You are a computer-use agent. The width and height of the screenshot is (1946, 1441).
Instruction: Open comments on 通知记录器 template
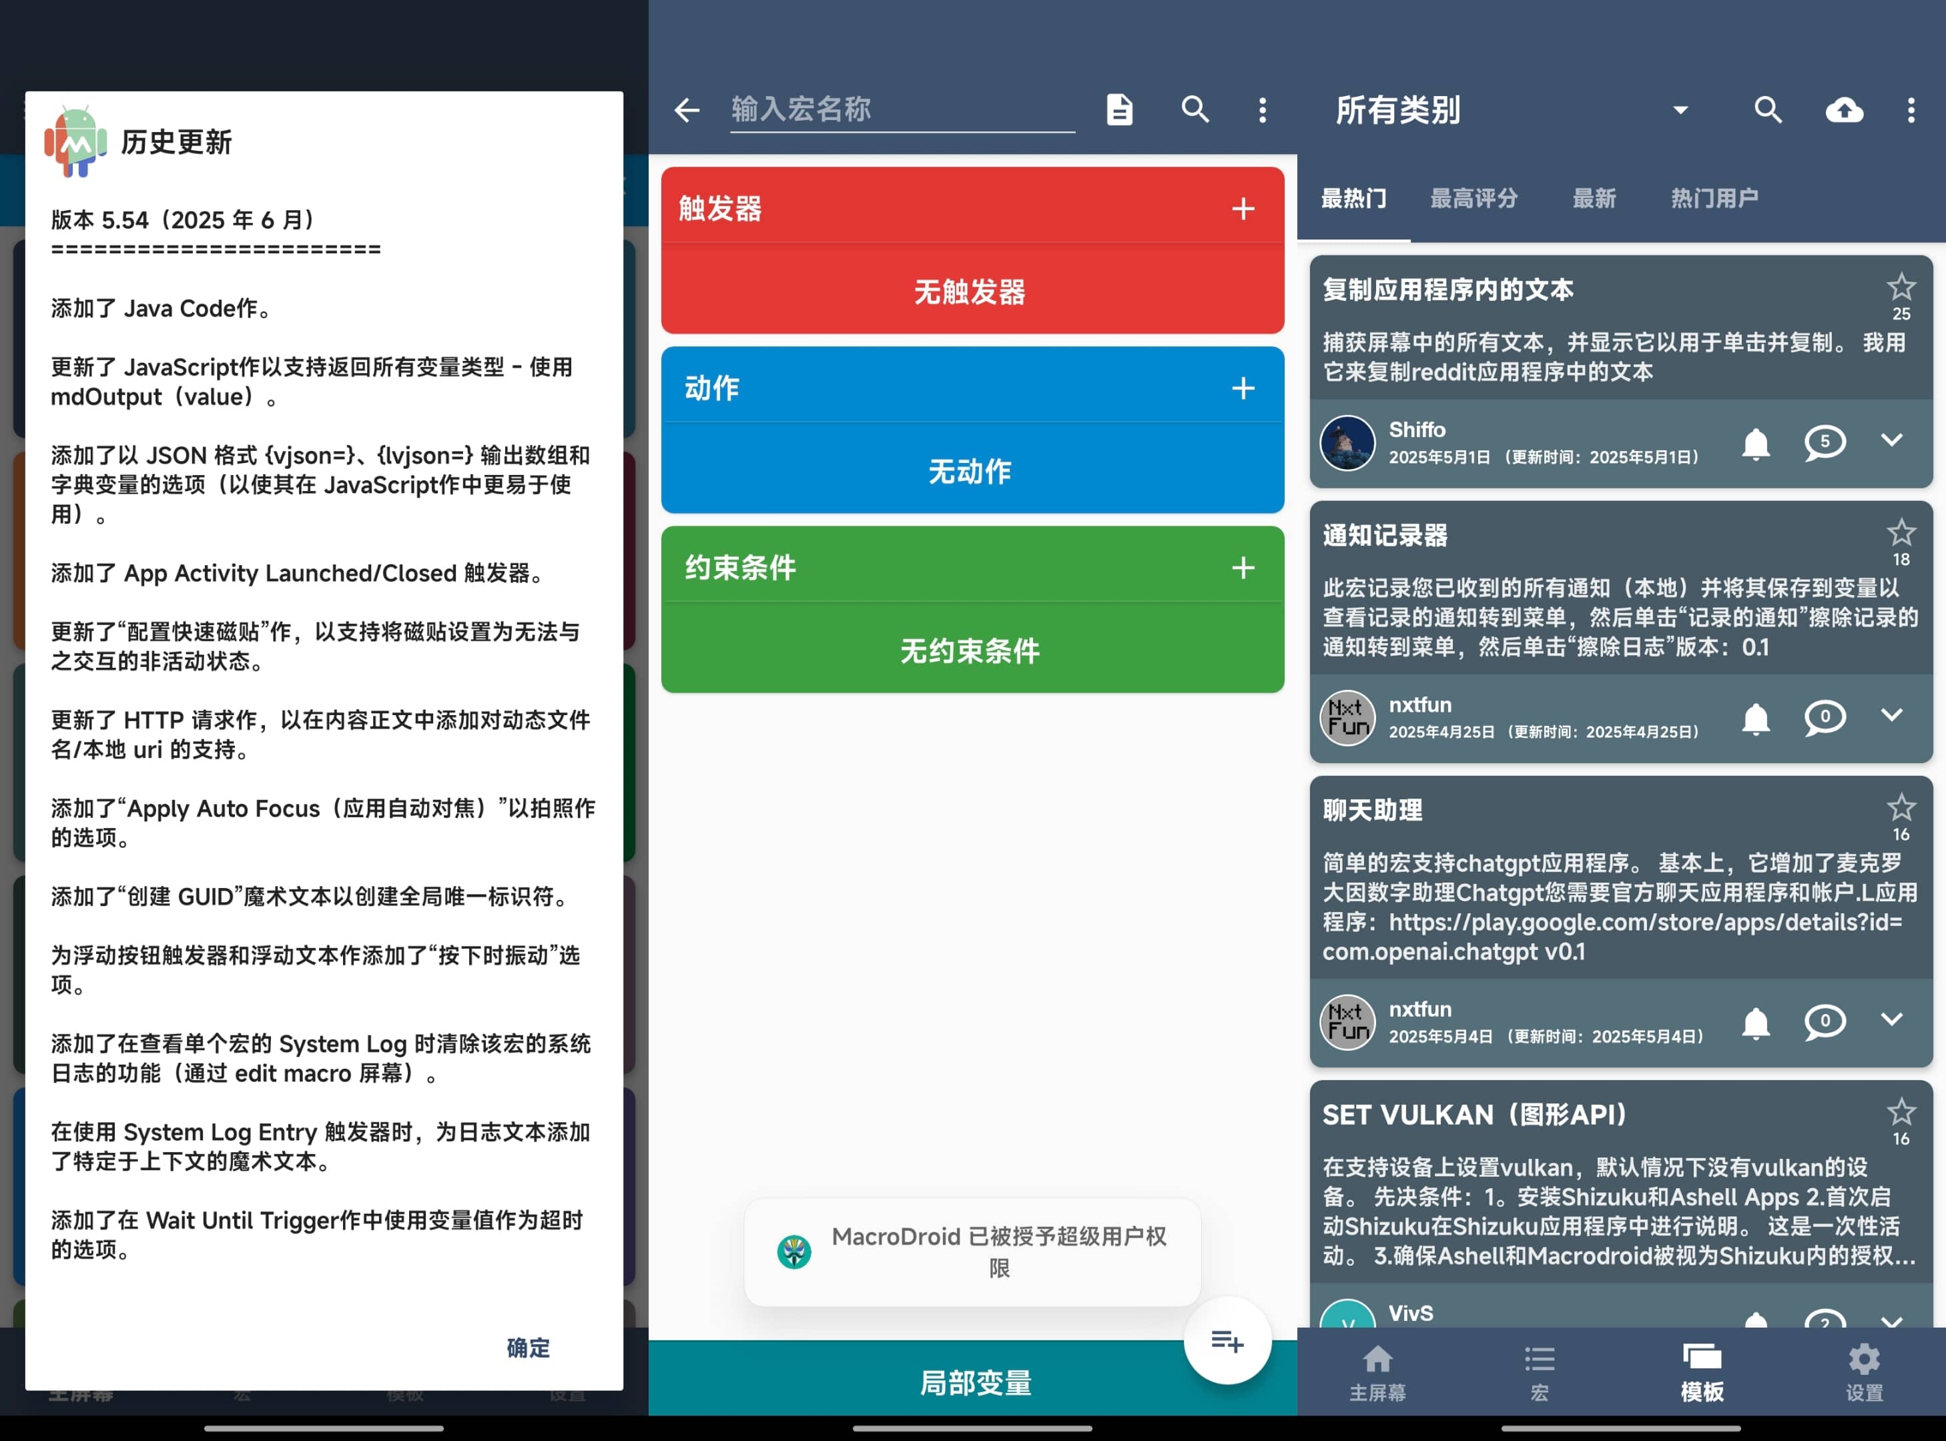[x=1824, y=717]
